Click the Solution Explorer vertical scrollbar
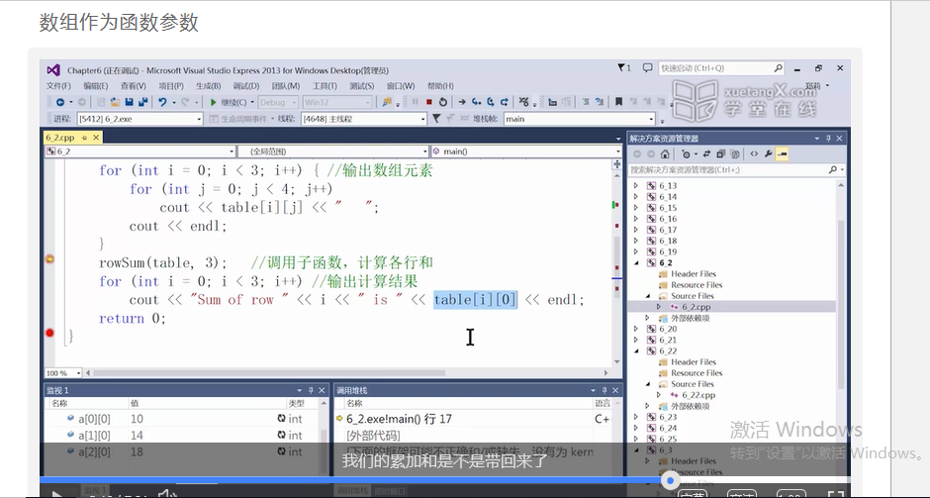 point(840,304)
